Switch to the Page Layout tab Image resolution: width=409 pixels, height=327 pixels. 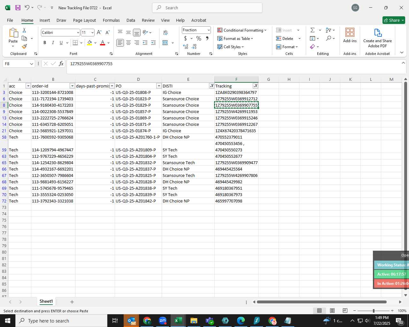(84, 20)
